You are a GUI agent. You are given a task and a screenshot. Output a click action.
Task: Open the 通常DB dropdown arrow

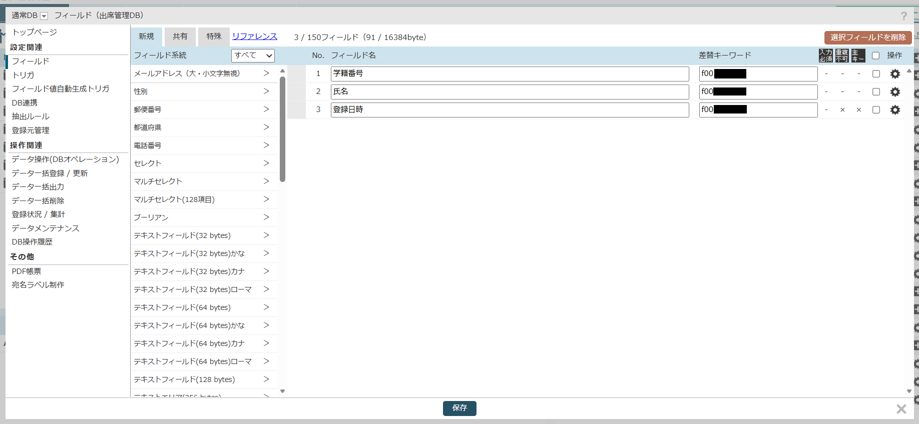(x=44, y=16)
